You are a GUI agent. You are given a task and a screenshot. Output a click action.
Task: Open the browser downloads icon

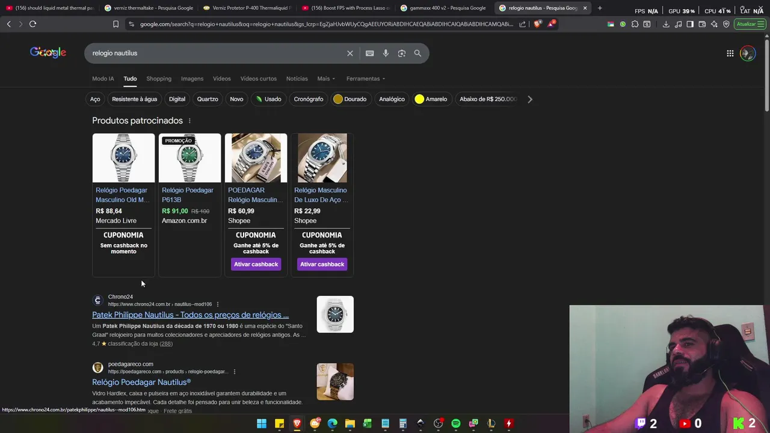[666, 24]
